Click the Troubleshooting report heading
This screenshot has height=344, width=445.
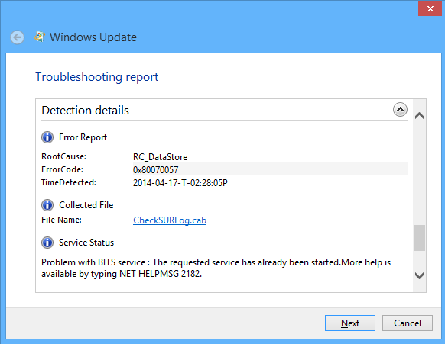pyautogui.click(x=97, y=77)
